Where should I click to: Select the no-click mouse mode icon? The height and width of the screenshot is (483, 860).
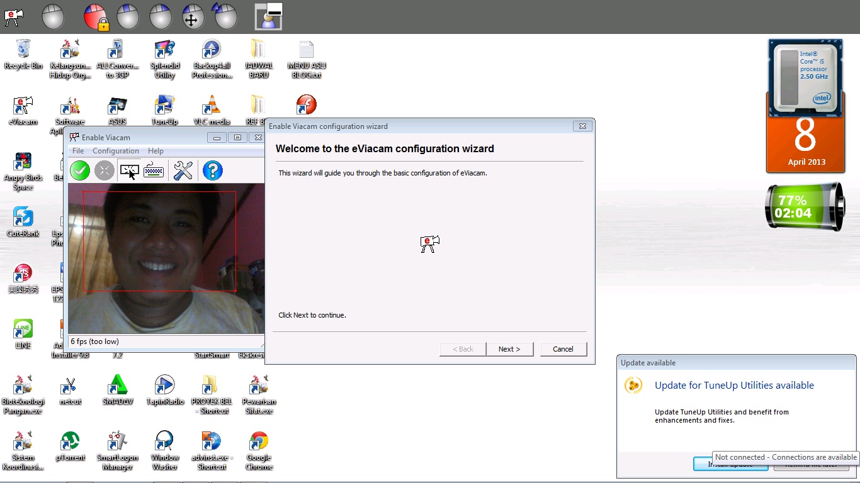tap(53, 17)
